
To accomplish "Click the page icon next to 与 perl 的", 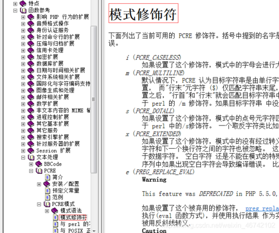I will tap(56, 224).
